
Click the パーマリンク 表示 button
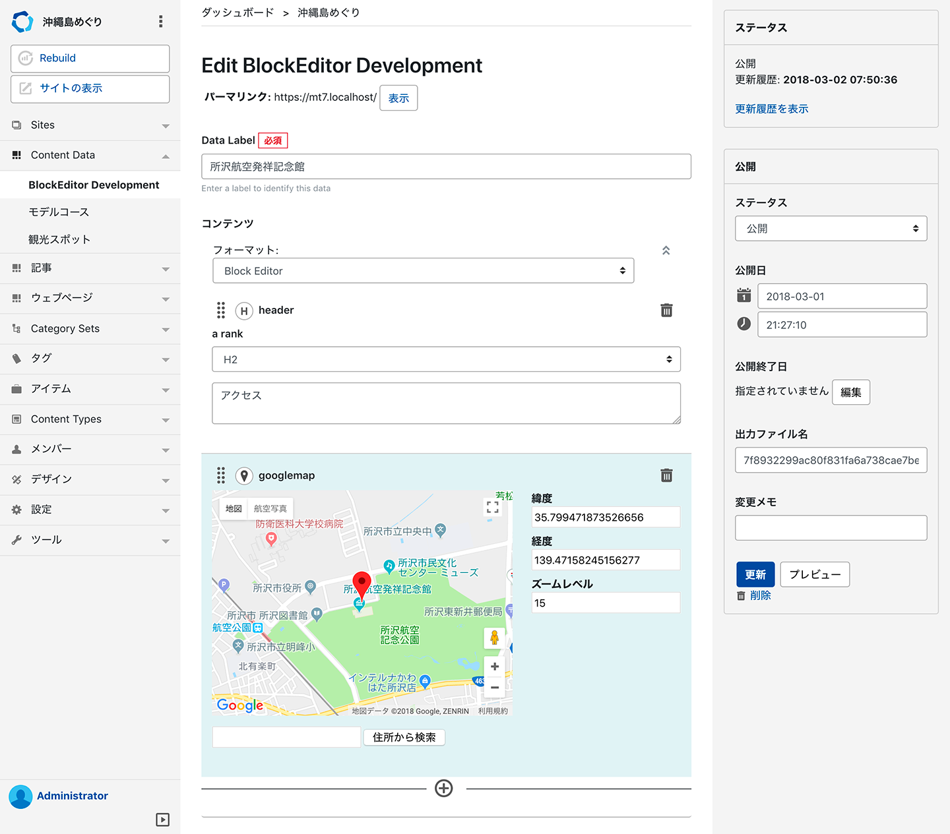tap(398, 98)
